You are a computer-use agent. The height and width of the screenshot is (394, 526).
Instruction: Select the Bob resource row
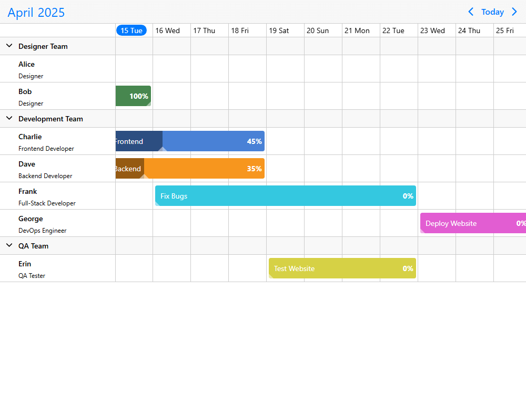click(58, 96)
